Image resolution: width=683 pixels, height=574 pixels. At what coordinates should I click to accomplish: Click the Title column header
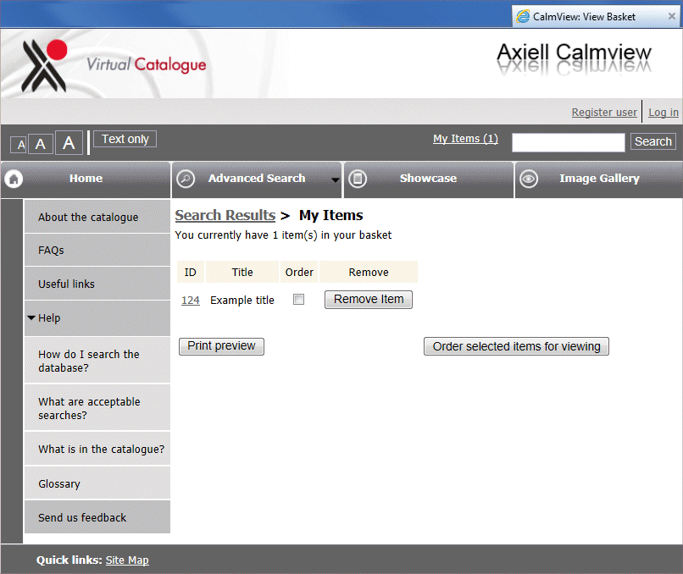242,272
